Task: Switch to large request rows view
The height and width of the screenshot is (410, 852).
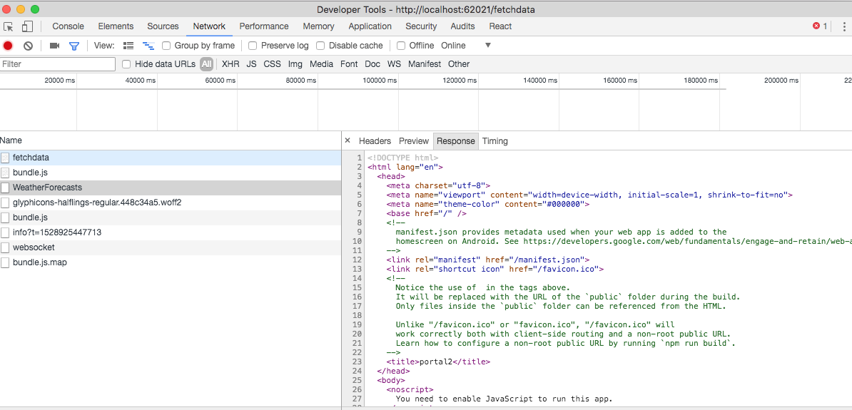Action: click(128, 46)
